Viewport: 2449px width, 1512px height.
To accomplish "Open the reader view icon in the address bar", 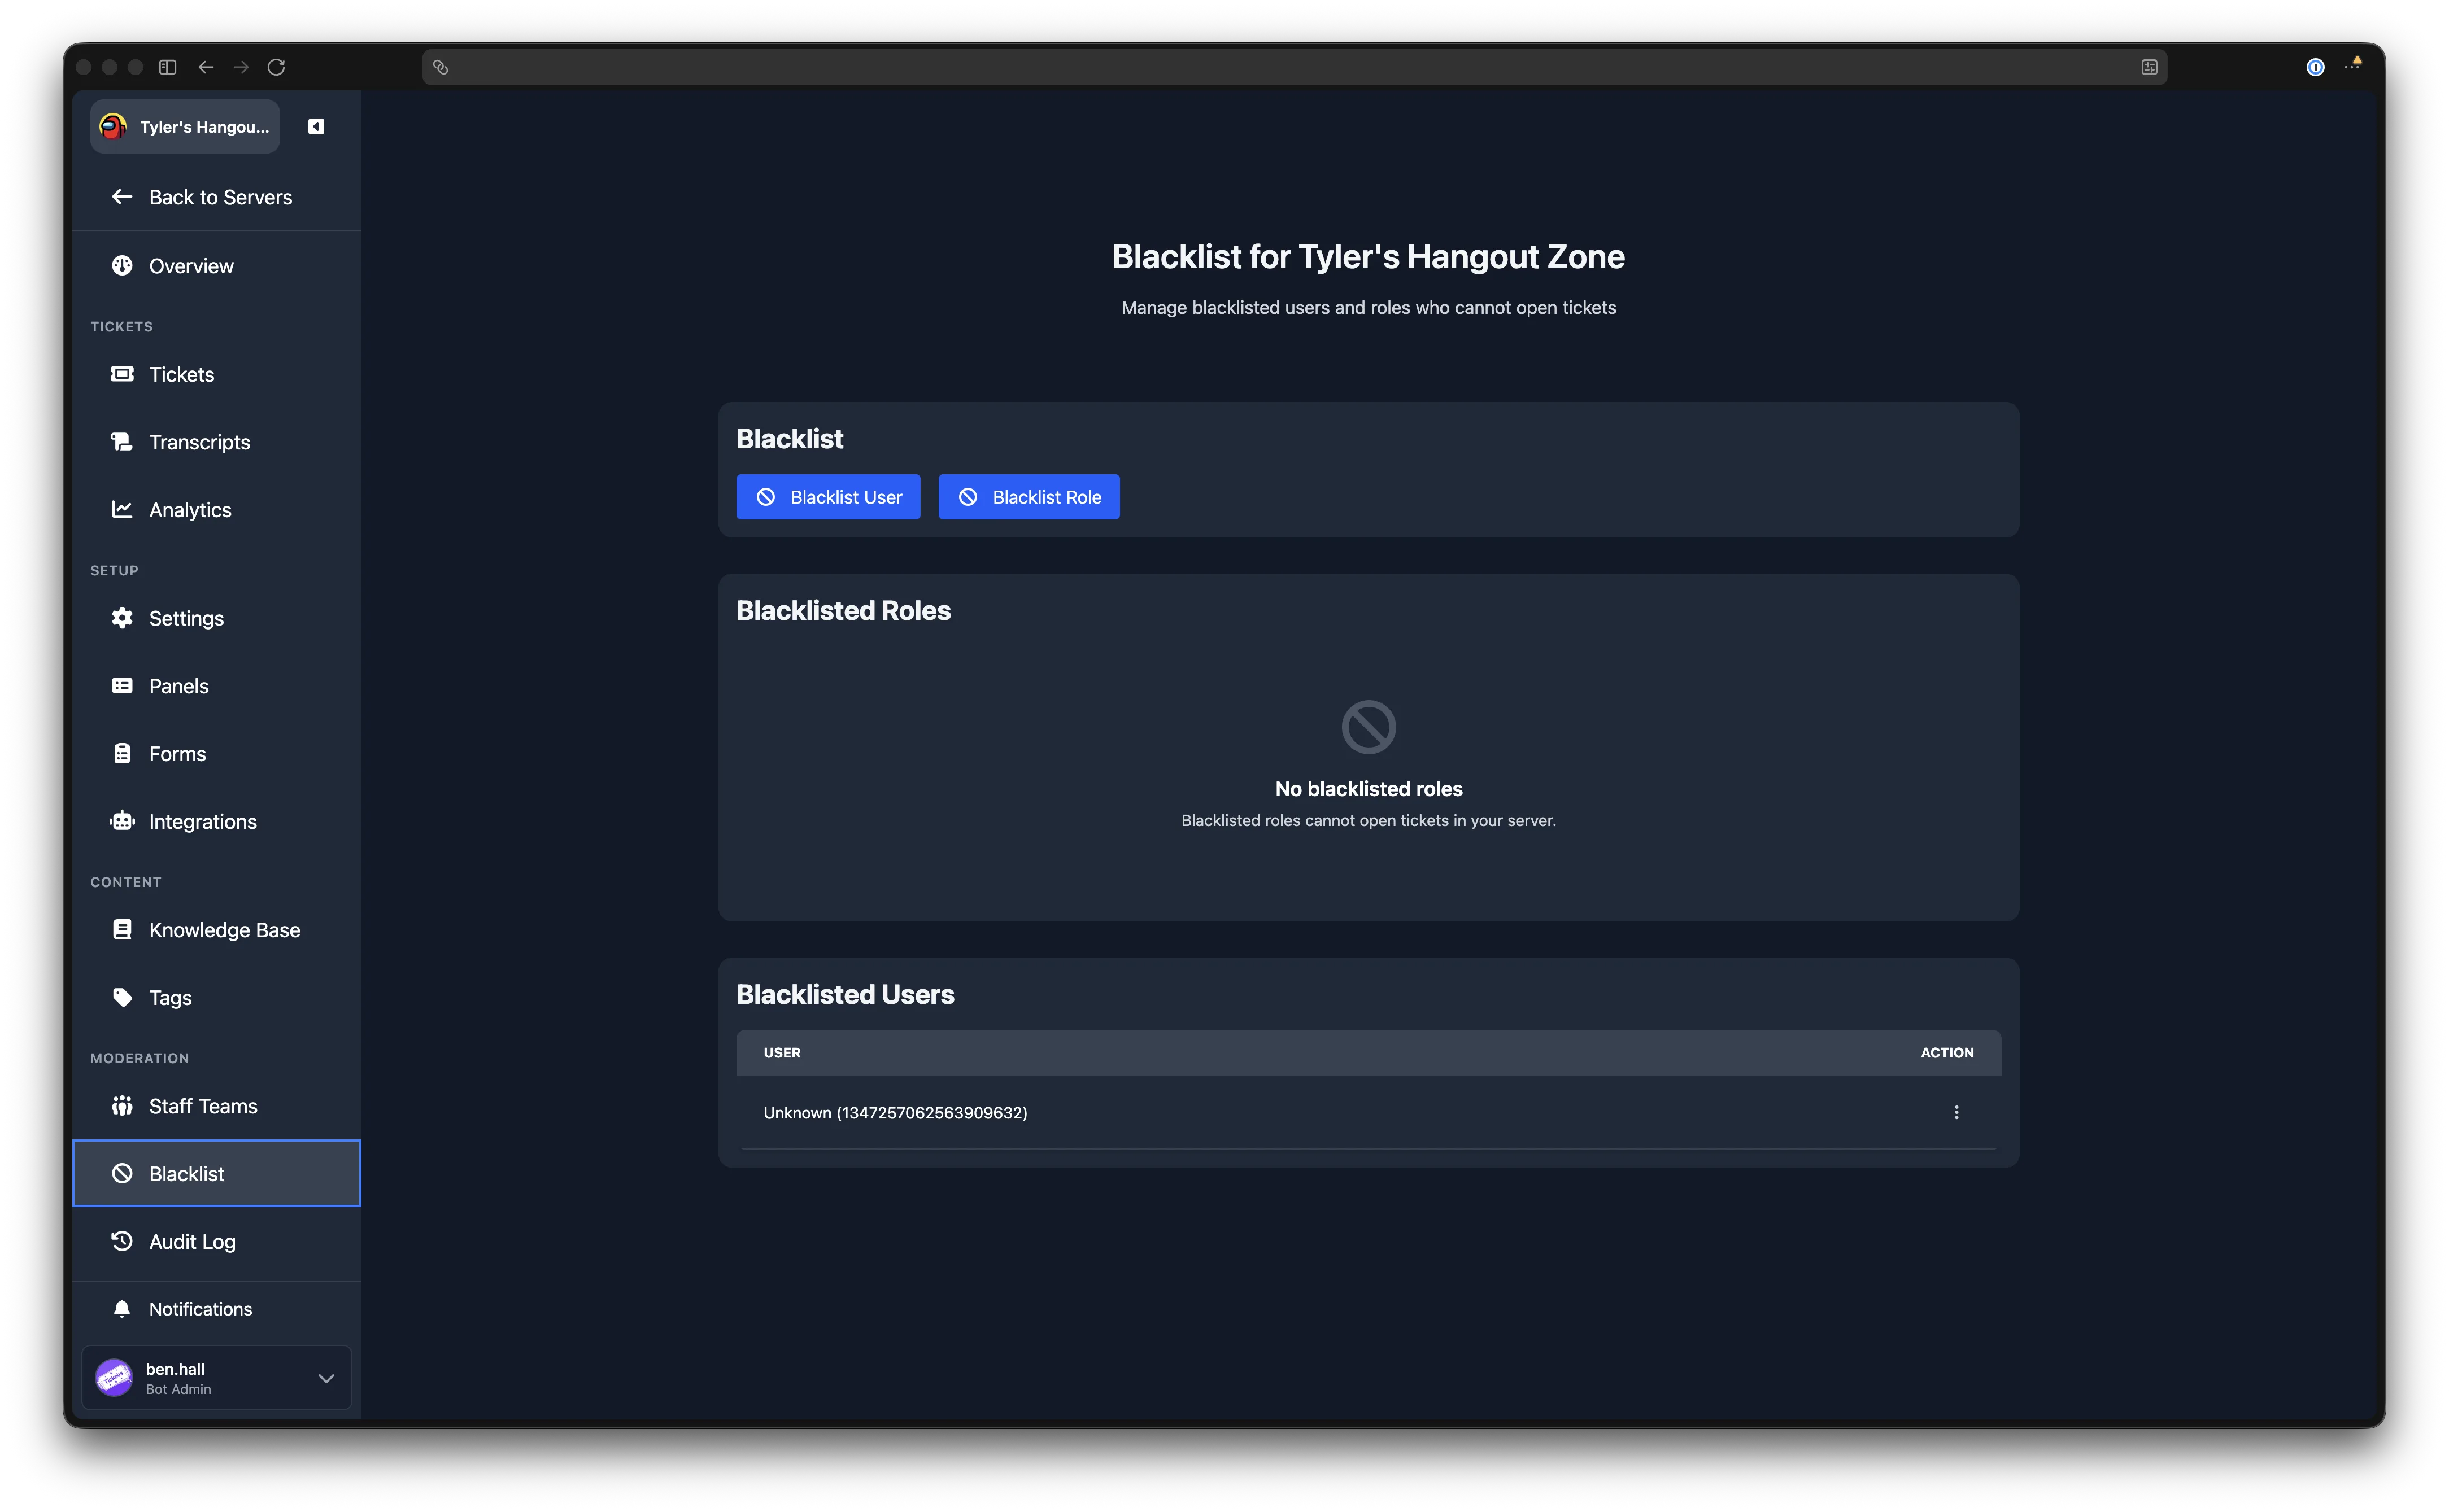I will click(x=2149, y=67).
